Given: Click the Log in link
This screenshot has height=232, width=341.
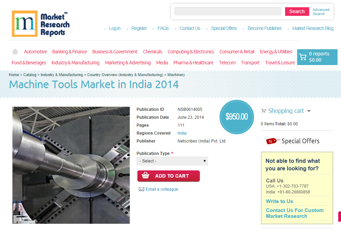Looking at the screenshot, I should coord(115,29).
